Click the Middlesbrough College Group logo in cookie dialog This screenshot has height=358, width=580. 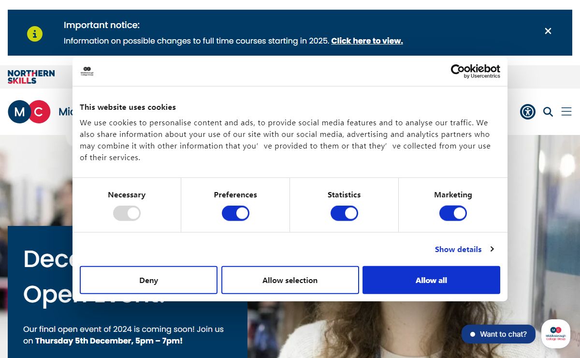point(87,72)
